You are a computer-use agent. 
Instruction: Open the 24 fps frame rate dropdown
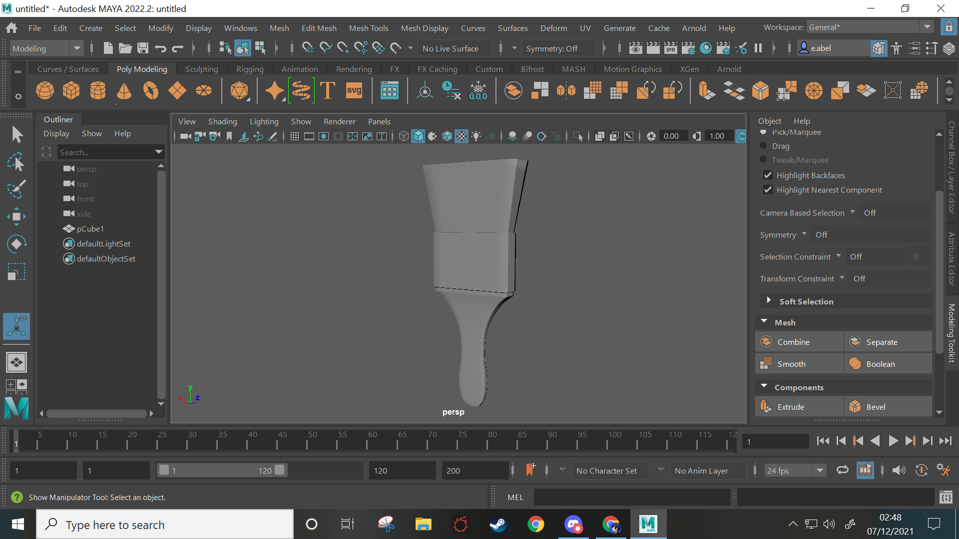click(x=820, y=470)
